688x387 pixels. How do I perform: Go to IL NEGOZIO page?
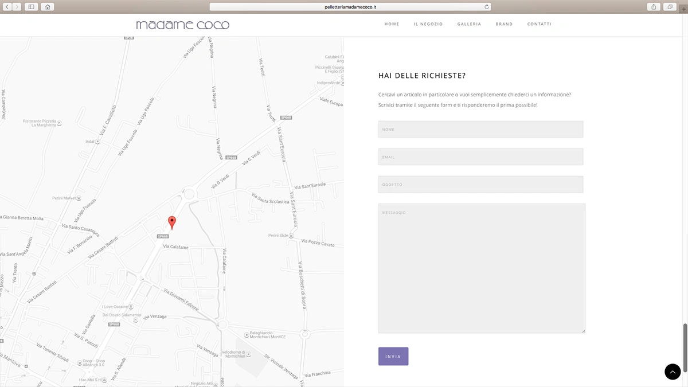(428, 24)
